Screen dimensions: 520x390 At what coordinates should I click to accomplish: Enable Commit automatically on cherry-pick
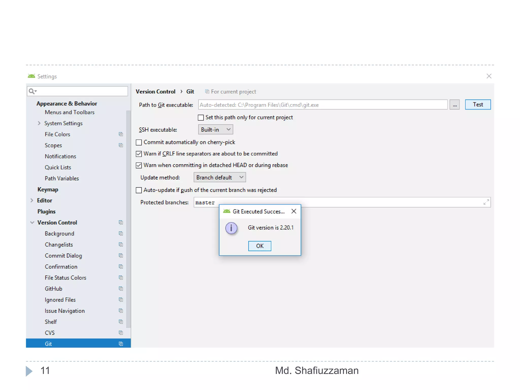coord(139,142)
